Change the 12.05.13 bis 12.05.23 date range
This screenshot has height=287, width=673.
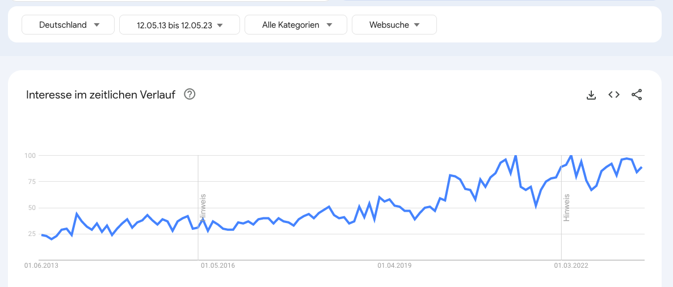[x=179, y=25]
